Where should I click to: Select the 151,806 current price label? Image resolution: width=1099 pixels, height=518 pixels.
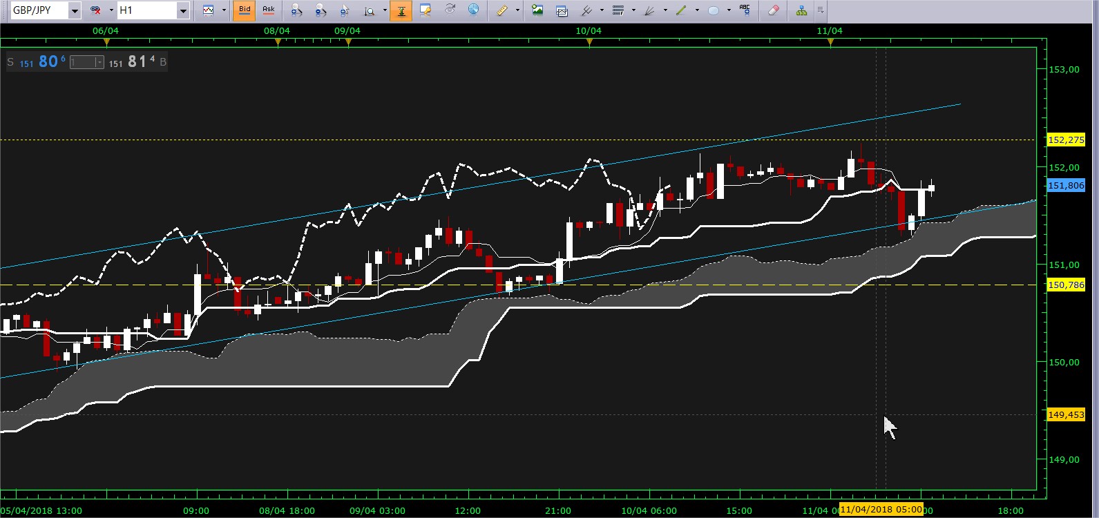coord(1066,185)
